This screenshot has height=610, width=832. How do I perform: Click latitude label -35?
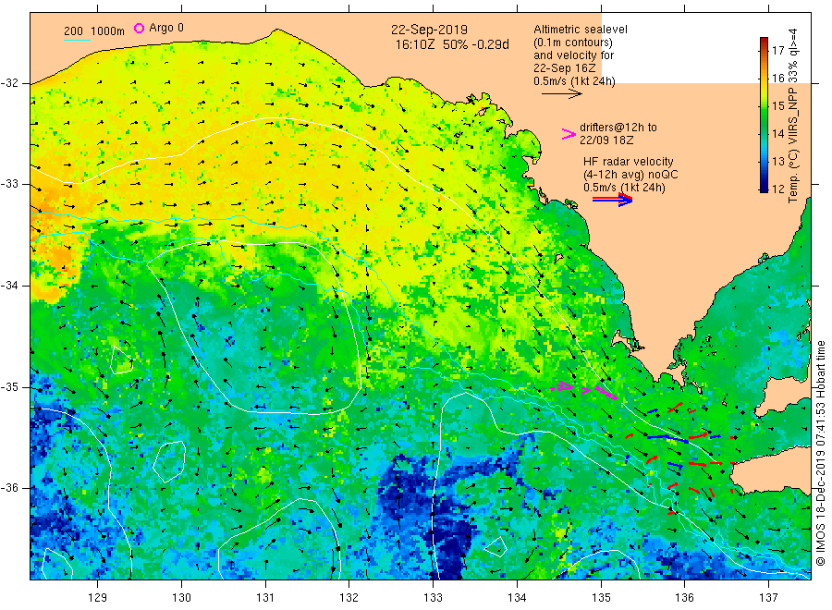(x=9, y=386)
